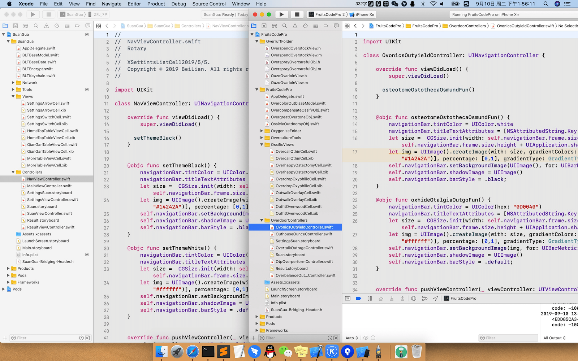Open the Report navigator in the FruitsCodePro window
The width and height of the screenshot is (578, 361).
(336, 26)
